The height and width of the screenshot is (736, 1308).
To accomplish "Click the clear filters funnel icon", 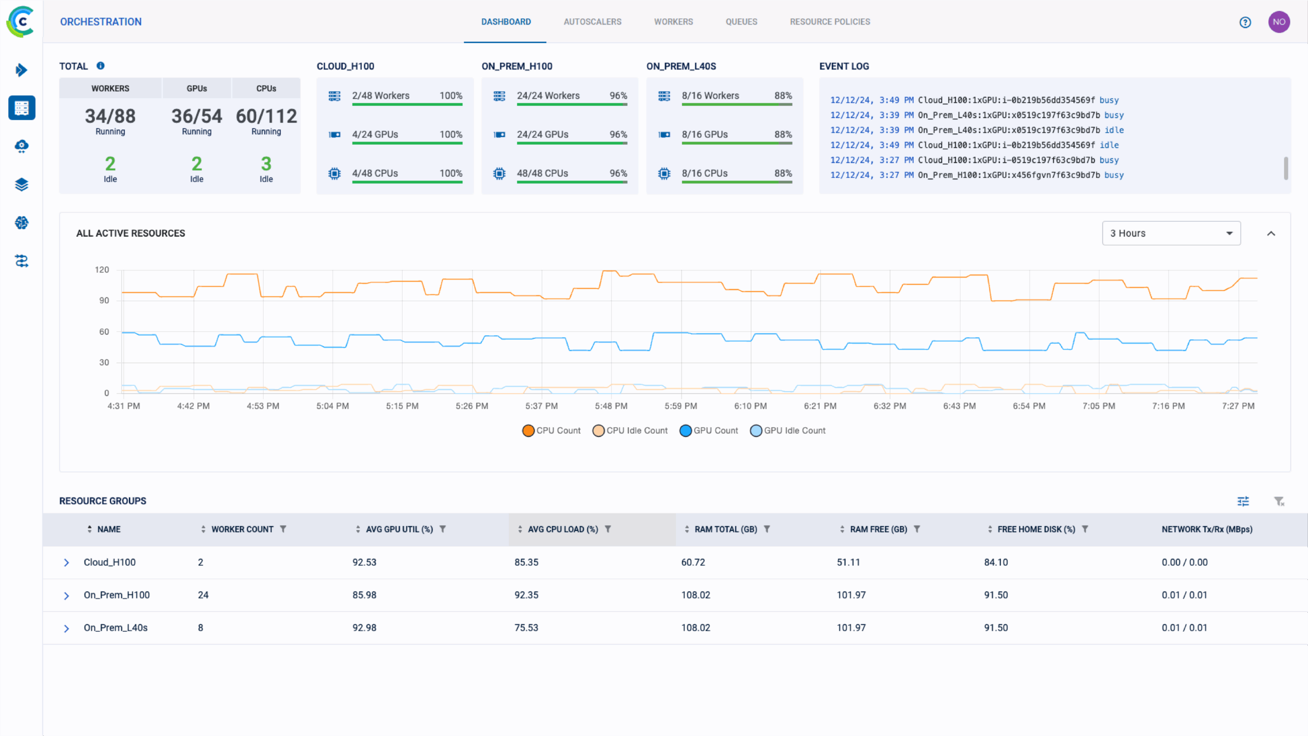I will [x=1279, y=501].
